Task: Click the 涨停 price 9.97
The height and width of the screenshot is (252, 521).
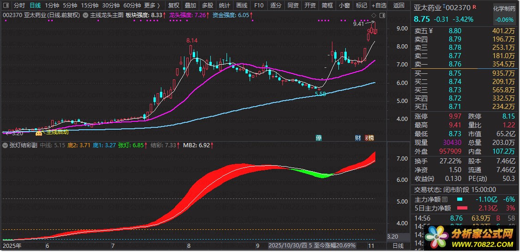Action: (454, 116)
